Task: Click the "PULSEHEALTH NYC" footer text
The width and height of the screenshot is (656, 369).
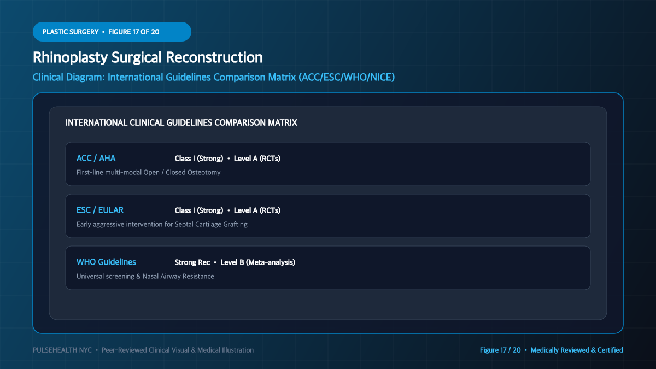Action: point(62,350)
